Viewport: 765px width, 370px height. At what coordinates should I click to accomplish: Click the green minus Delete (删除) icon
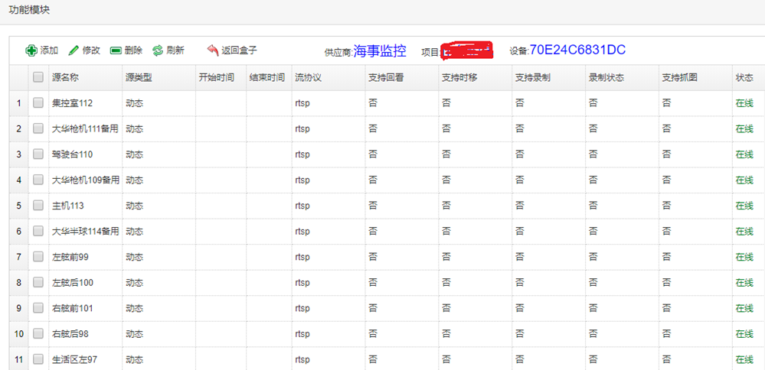[116, 50]
